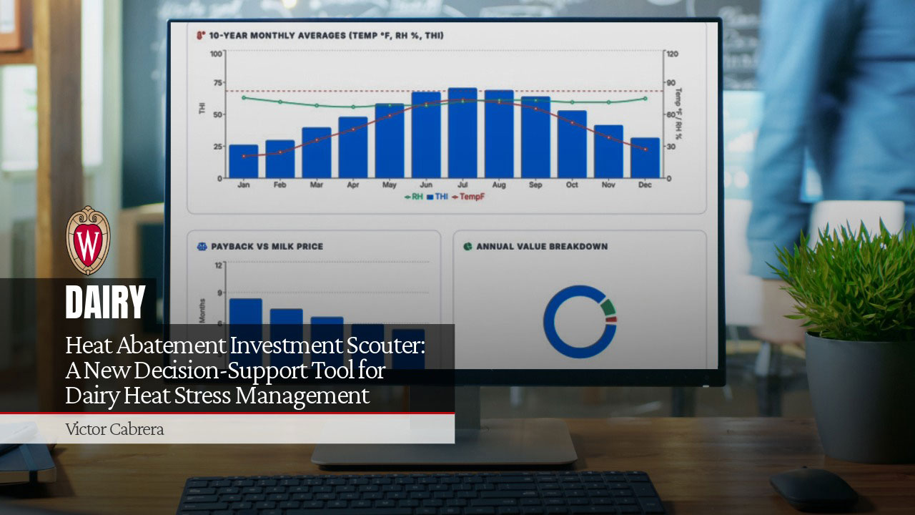Viewport: 915px width, 515px height.
Task: Click the blue THI legend square
Action: coord(430,197)
